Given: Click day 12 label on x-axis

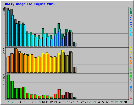Looking at the screenshot, I should (x=51, y=102).
